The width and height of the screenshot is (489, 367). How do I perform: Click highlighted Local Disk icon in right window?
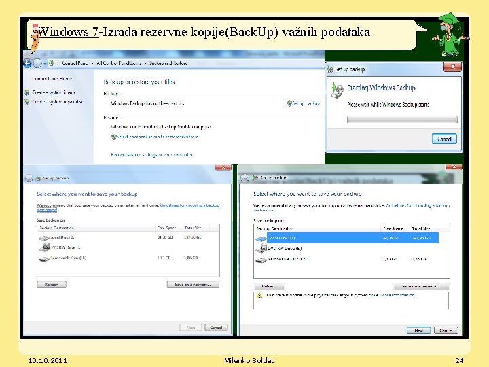[261, 239]
